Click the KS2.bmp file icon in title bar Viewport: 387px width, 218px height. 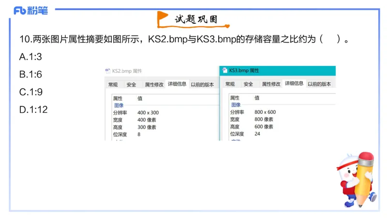pos(107,71)
